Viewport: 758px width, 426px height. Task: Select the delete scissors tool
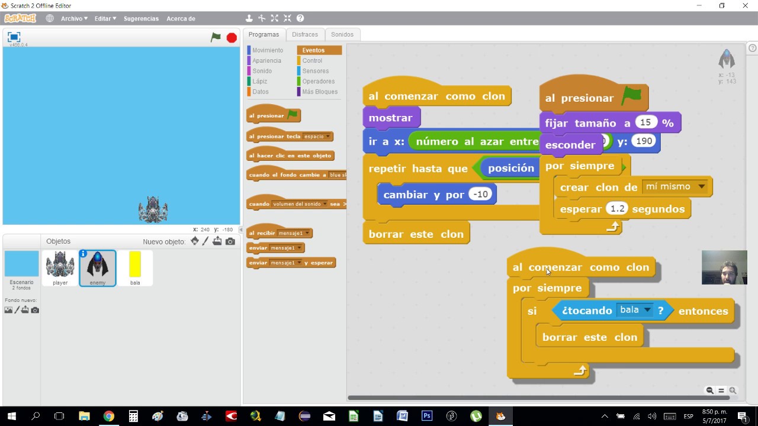tap(262, 18)
